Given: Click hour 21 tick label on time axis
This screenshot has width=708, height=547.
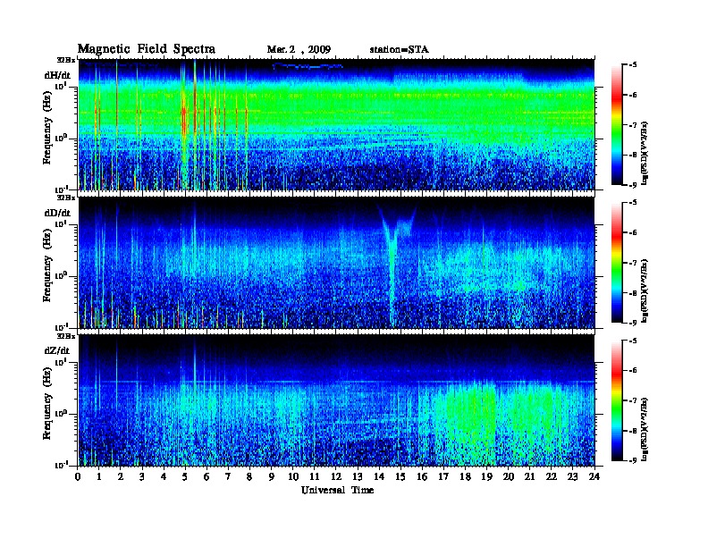Looking at the screenshot, I should [x=530, y=476].
